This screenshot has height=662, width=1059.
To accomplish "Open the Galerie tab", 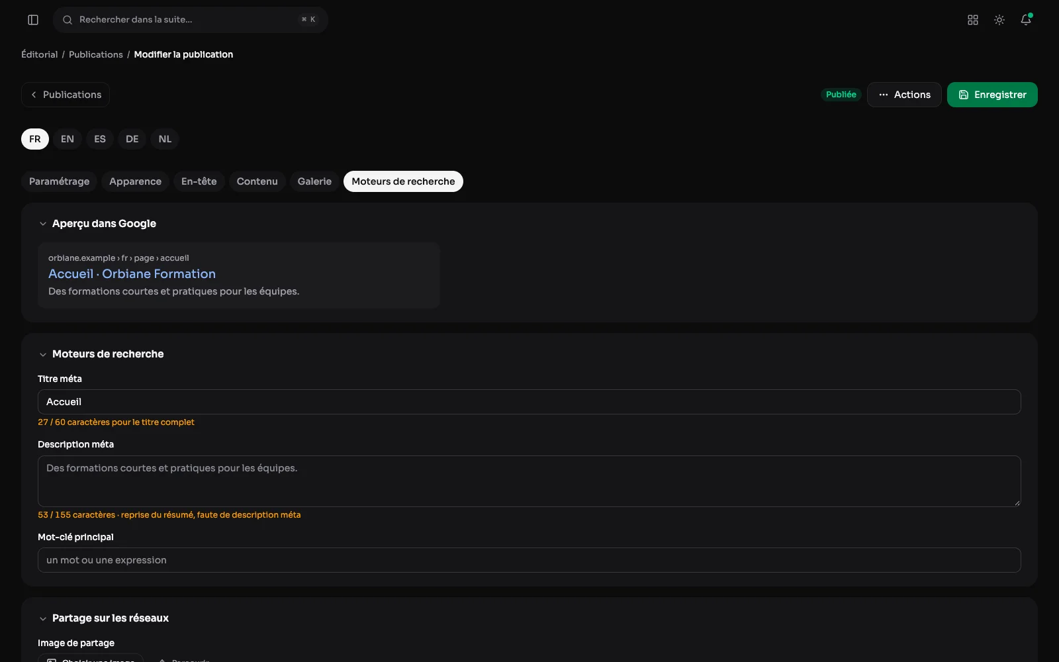I will click(314, 181).
